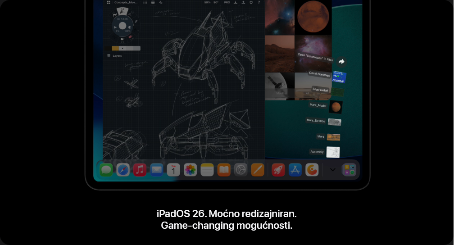
Task: Open the help question mark icon
Action: click(259, 2)
